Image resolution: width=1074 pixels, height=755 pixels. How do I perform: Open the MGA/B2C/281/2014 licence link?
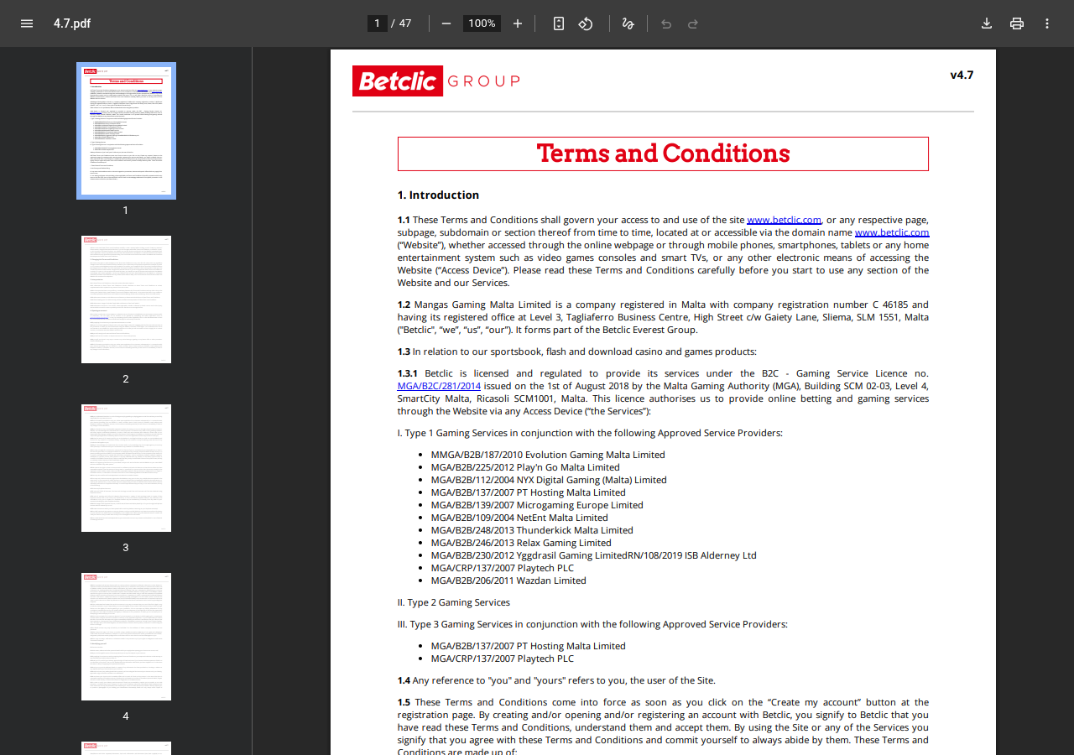[x=439, y=386]
